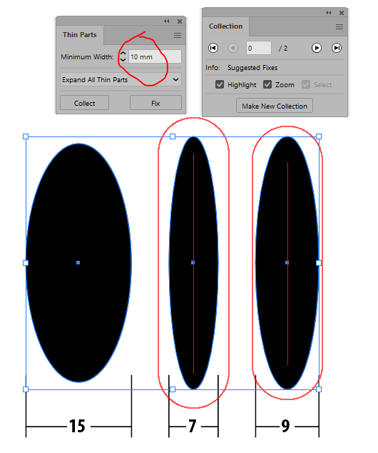Click the top-left selection bounding box handle
Viewport: 378px width, 453px height.
tap(26, 136)
